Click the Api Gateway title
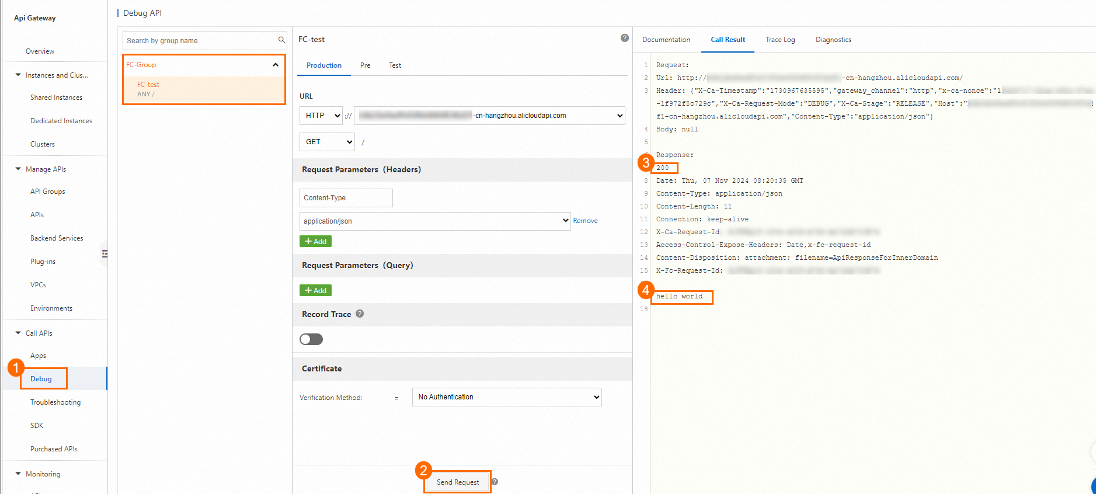 click(35, 18)
